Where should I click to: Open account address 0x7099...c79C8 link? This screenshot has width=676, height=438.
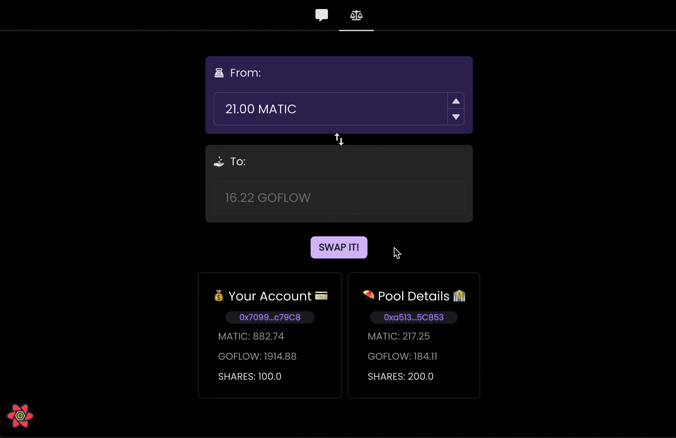[270, 317]
